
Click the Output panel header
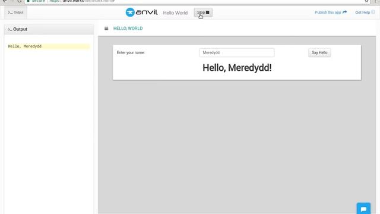click(49, 29)
